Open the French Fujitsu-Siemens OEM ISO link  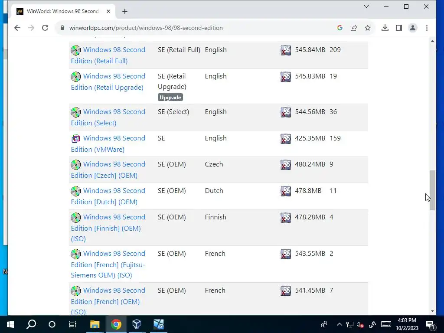point(108,264)
